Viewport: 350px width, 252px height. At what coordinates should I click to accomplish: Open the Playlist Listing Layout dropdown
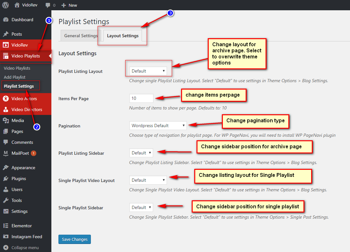tap(148, 71)
